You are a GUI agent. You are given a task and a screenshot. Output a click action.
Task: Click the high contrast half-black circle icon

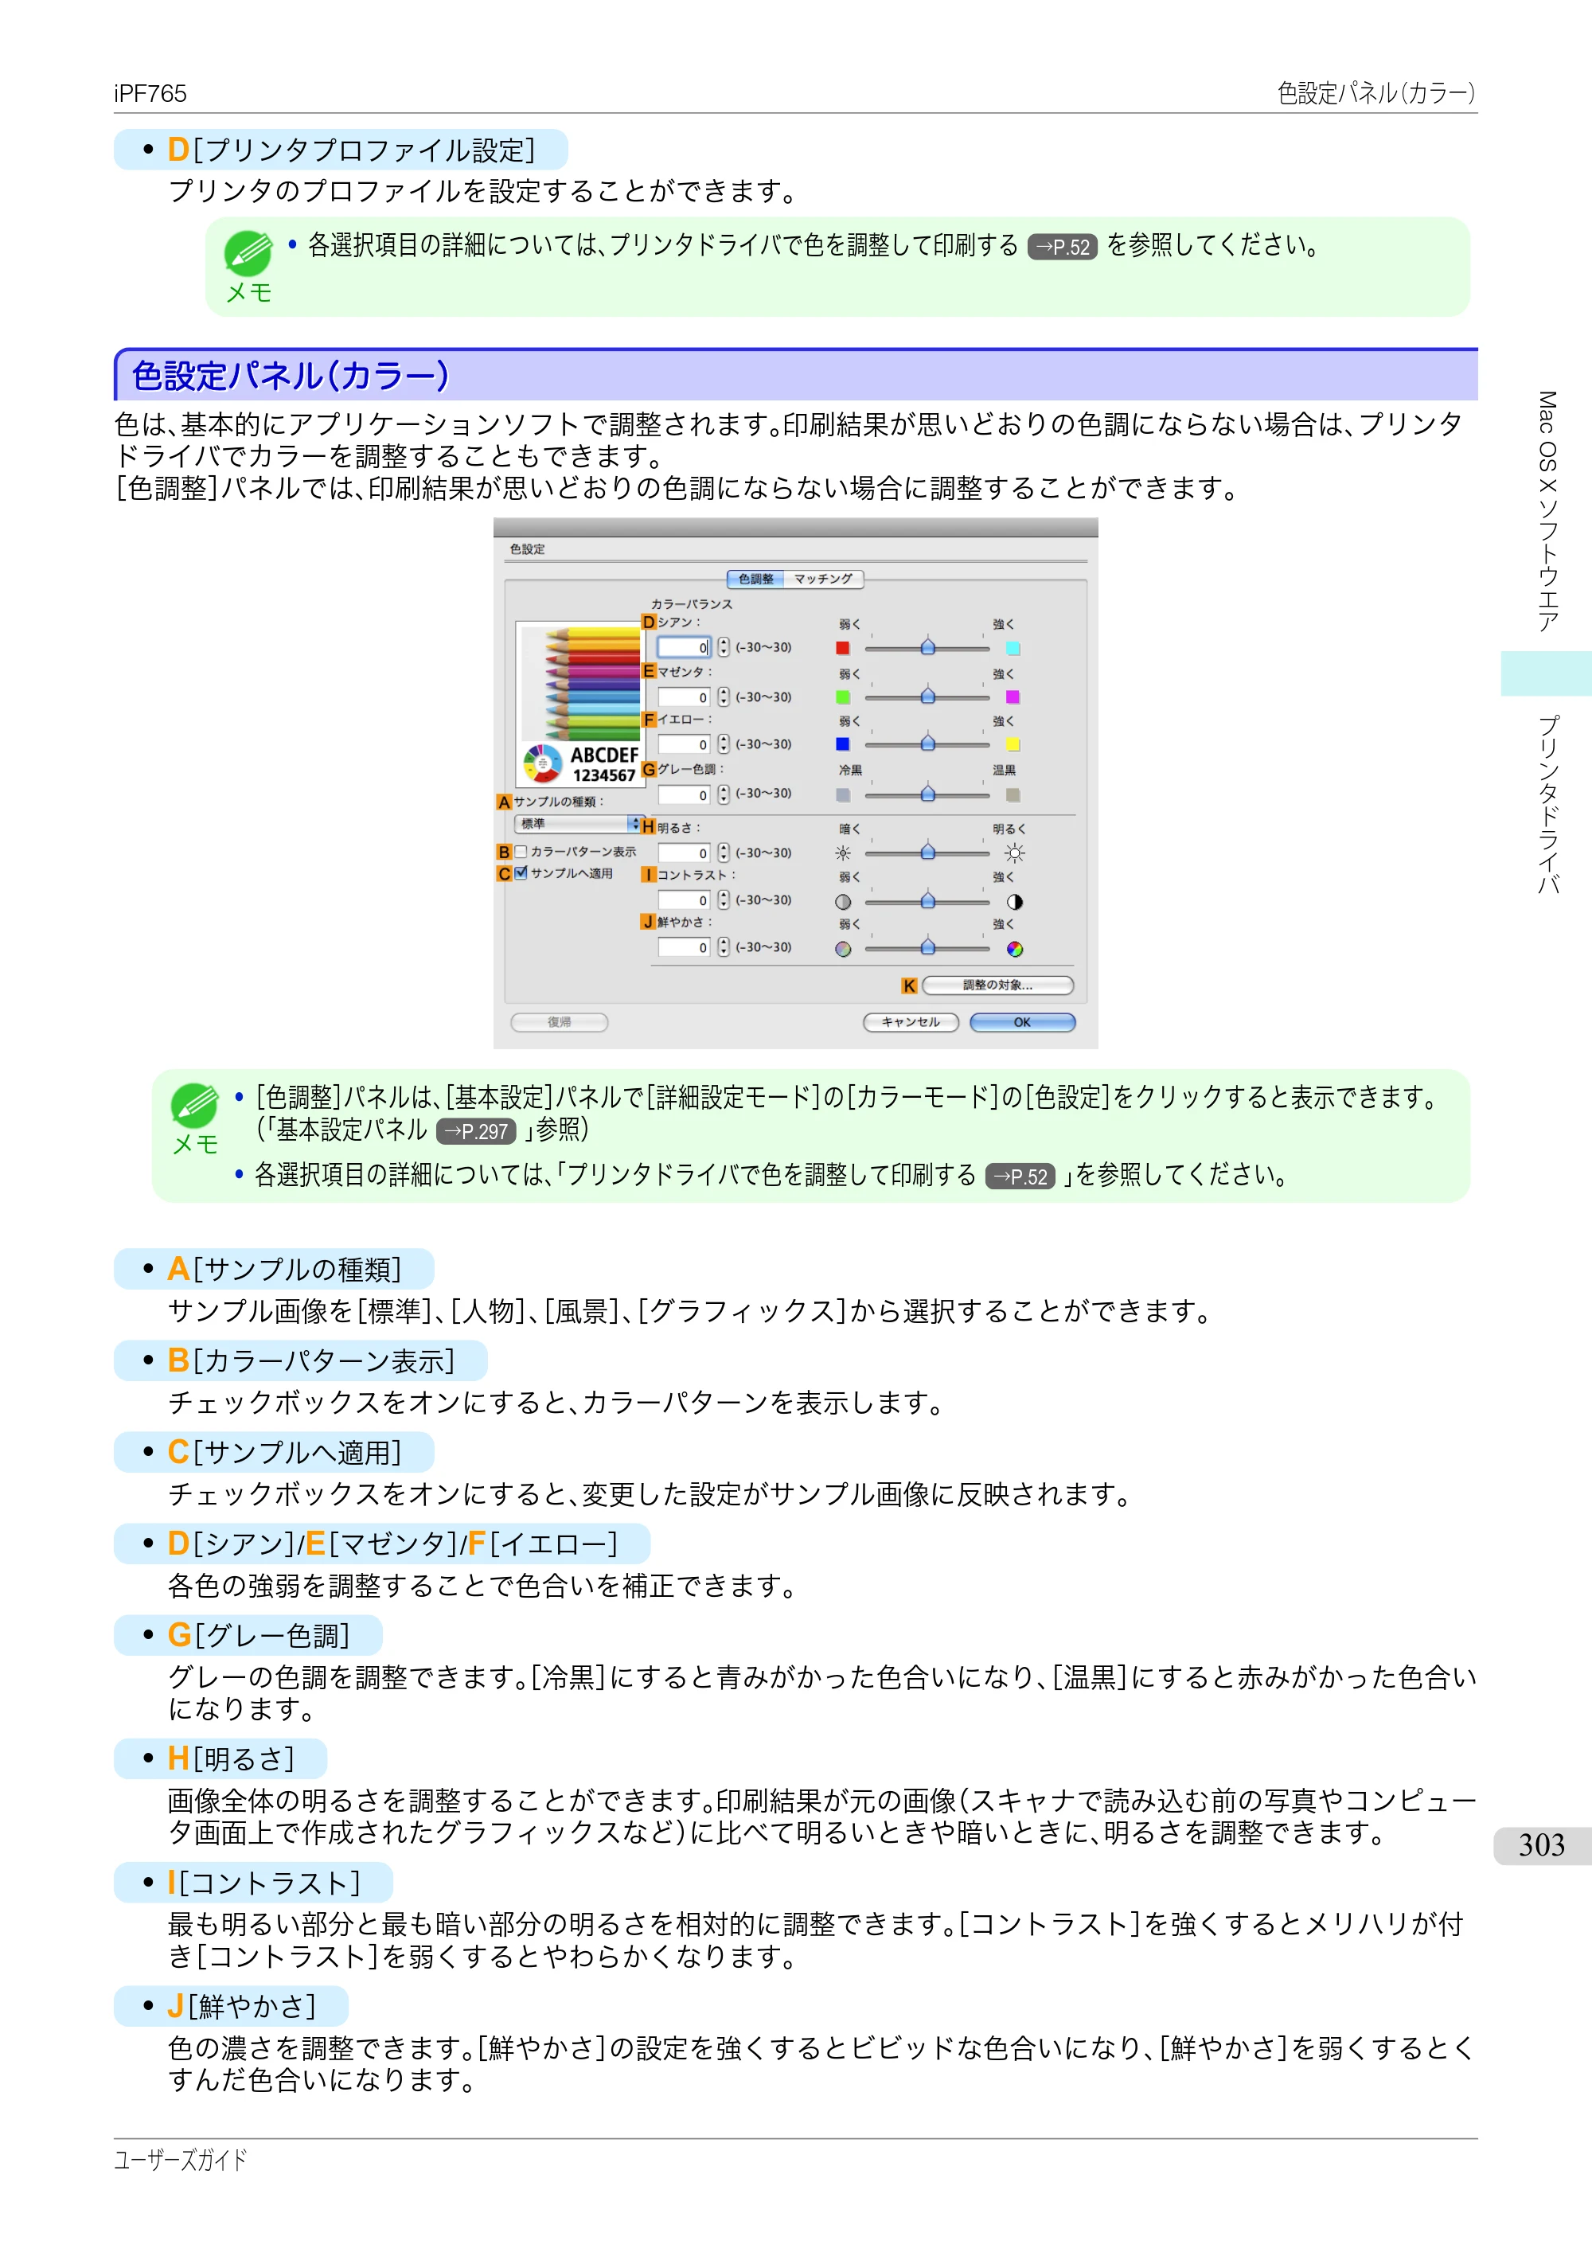point(1014,901)
